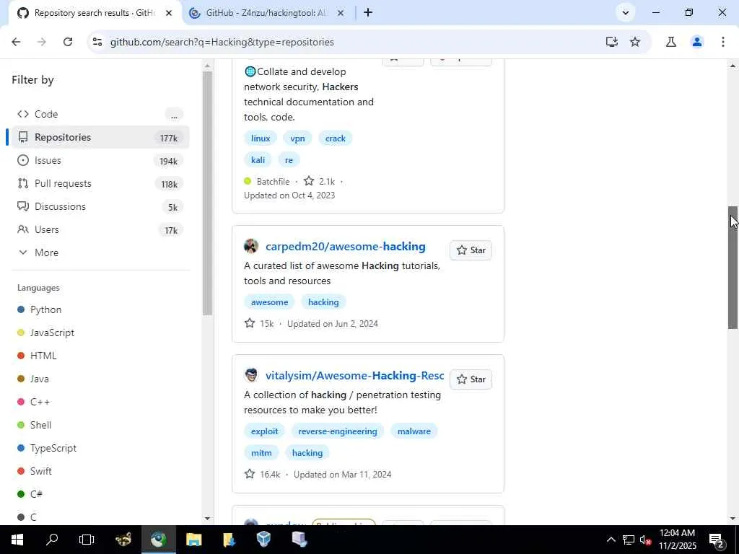This screenshot has width=739, height=554.
Task: Click the reverse-engineering topic tag
Action: pyautogui.click(x=338, y=431)
